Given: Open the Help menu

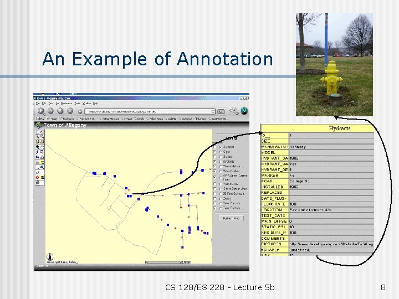Looking at the screenshot, I should (x=95, y=104).
